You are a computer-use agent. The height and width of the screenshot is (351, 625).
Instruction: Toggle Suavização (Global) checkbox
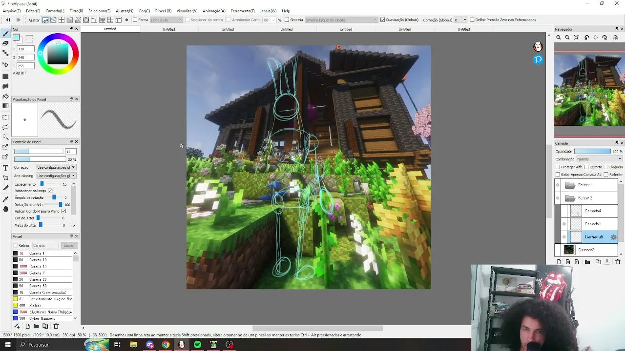pyautogui.click(x=382, y=20)
